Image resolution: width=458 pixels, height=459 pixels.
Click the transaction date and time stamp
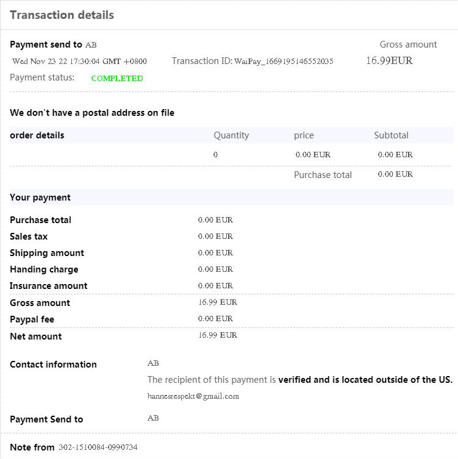click(79, 61)
